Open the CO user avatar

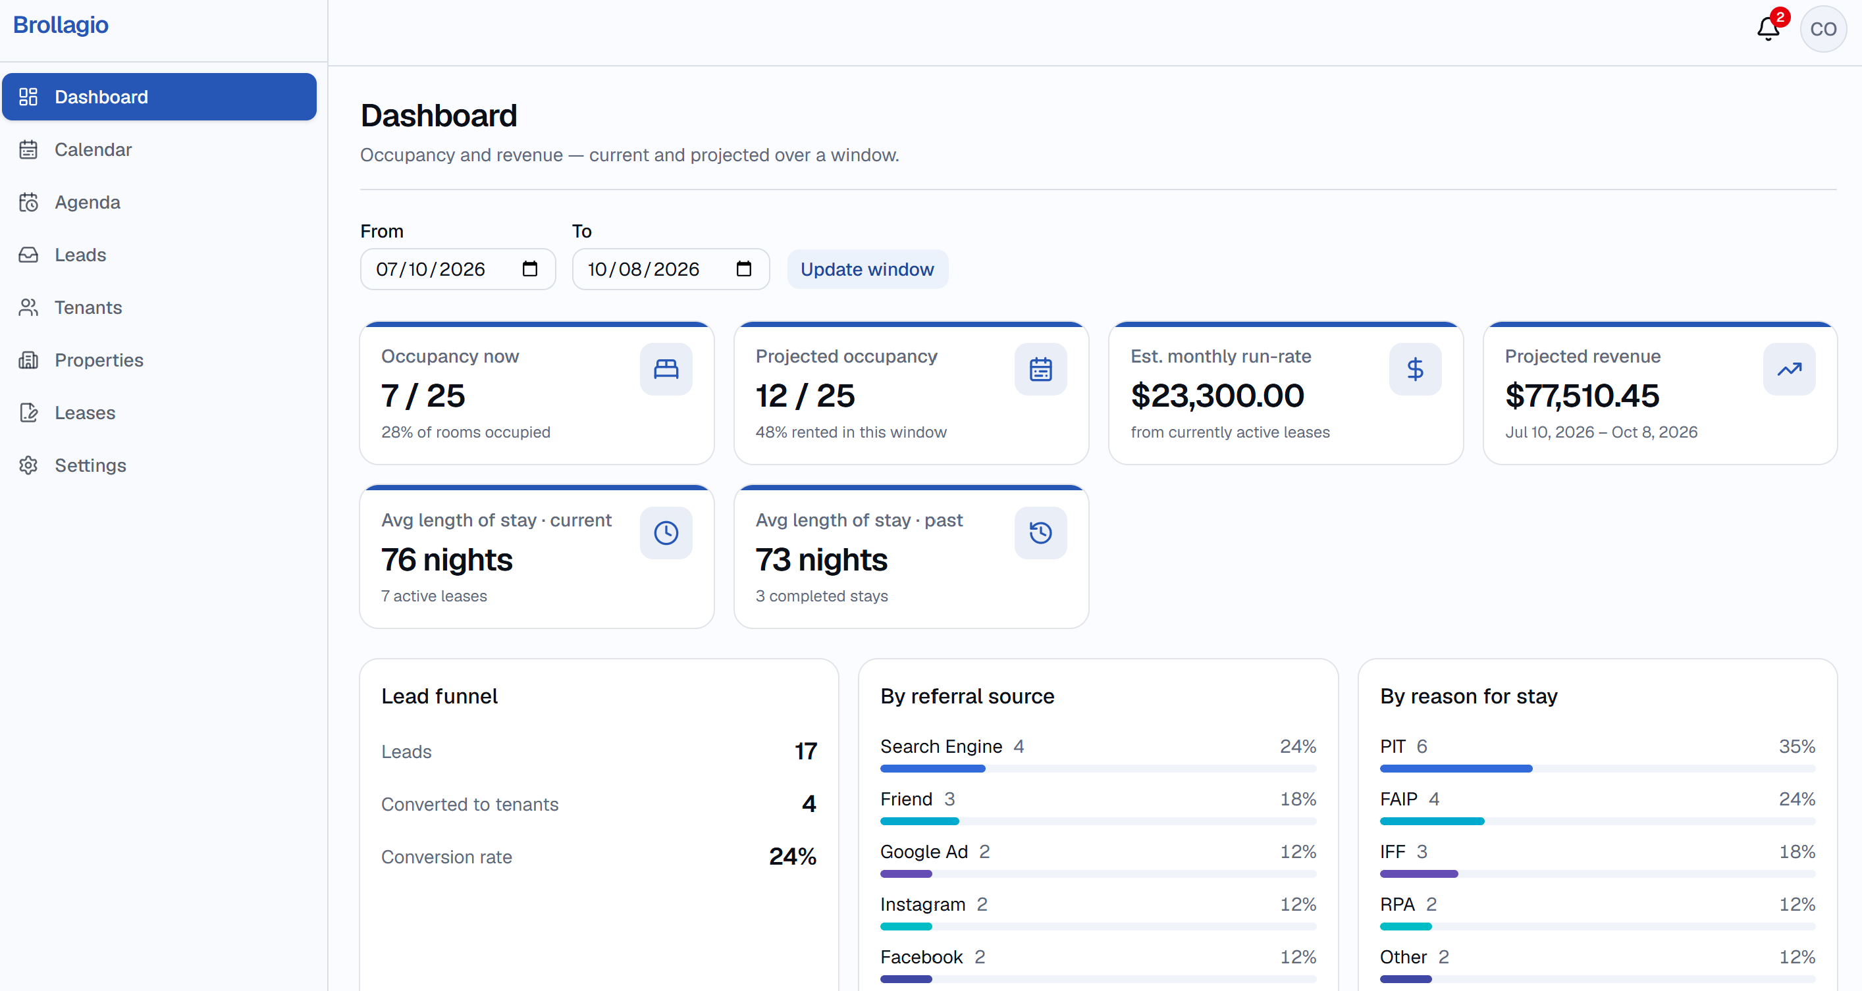click(1823, 29)
